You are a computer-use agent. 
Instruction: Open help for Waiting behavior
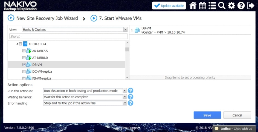click(x=130, y=97)
